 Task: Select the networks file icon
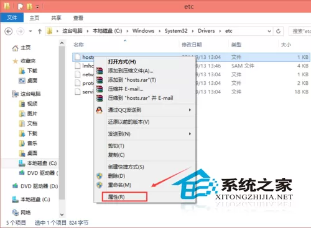pyautogui.click(x=78, y=74)
